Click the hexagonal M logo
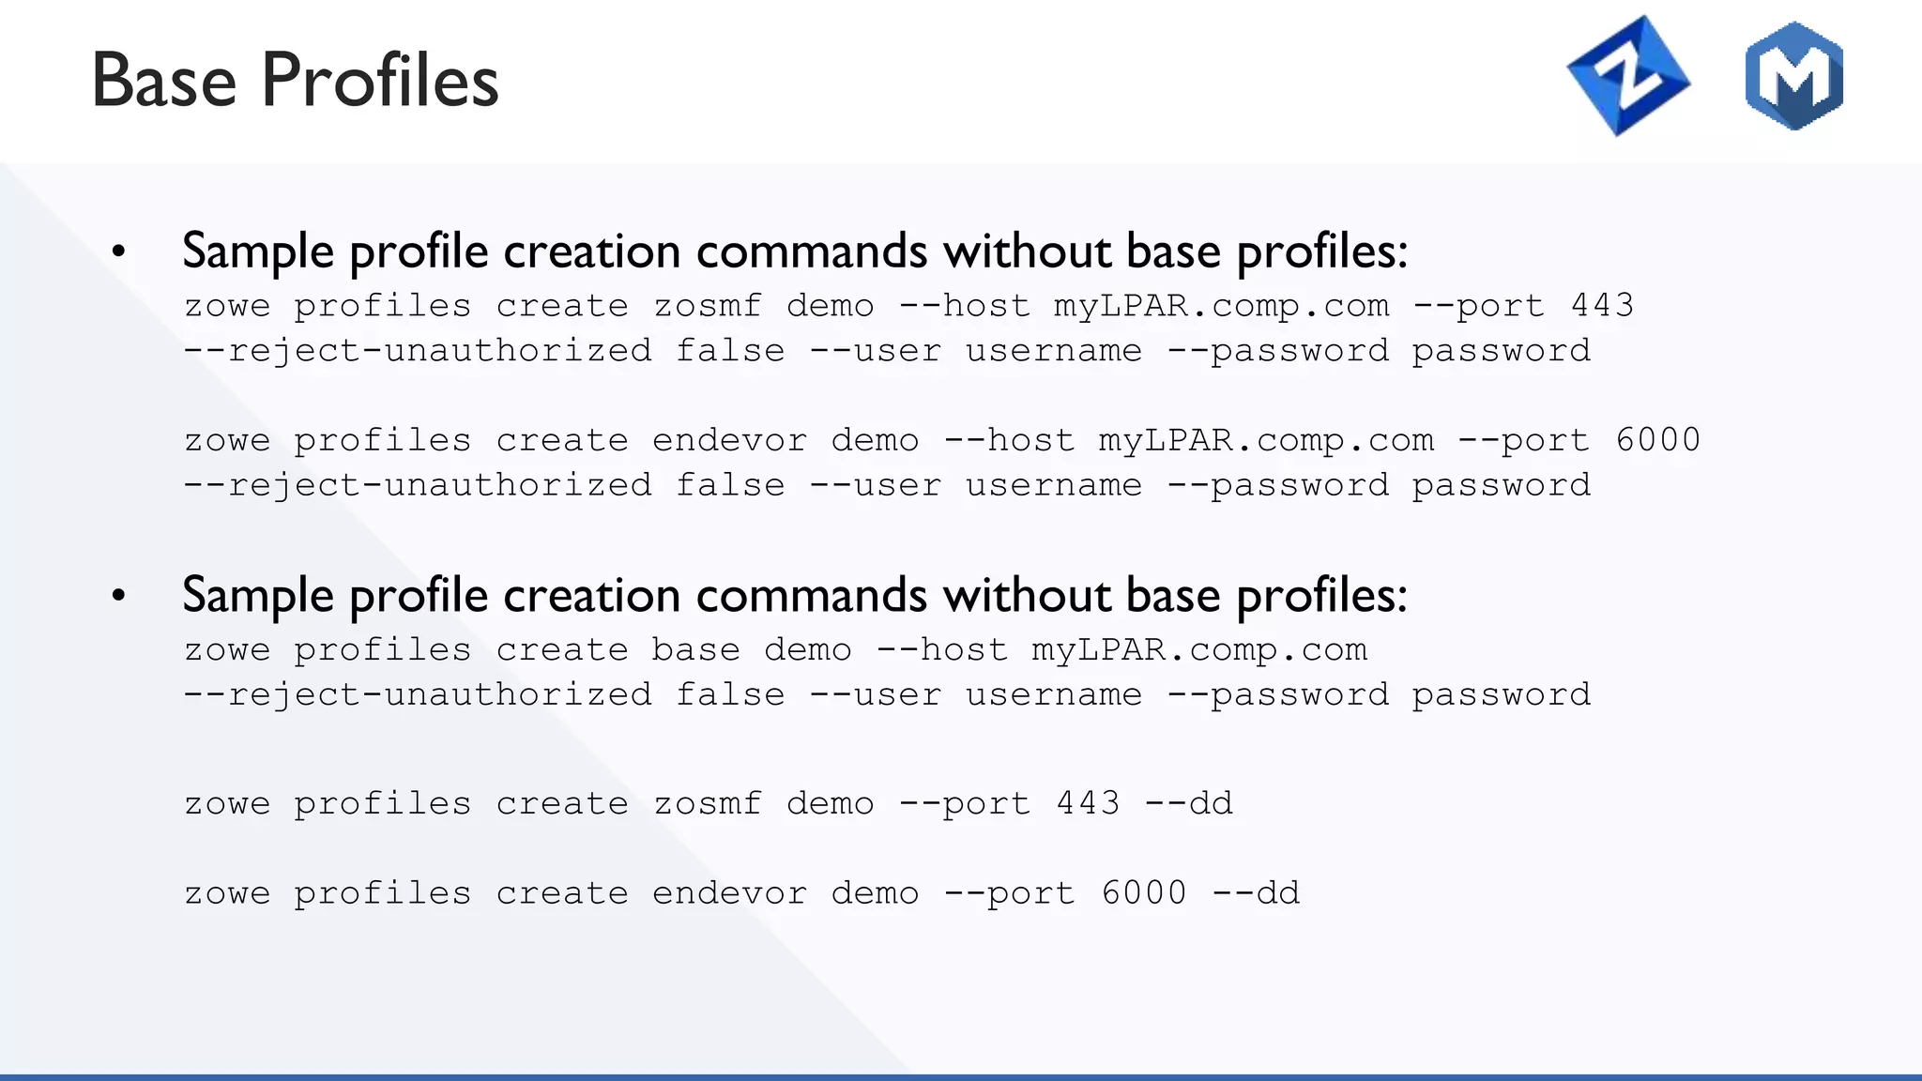 point(1794,75)
